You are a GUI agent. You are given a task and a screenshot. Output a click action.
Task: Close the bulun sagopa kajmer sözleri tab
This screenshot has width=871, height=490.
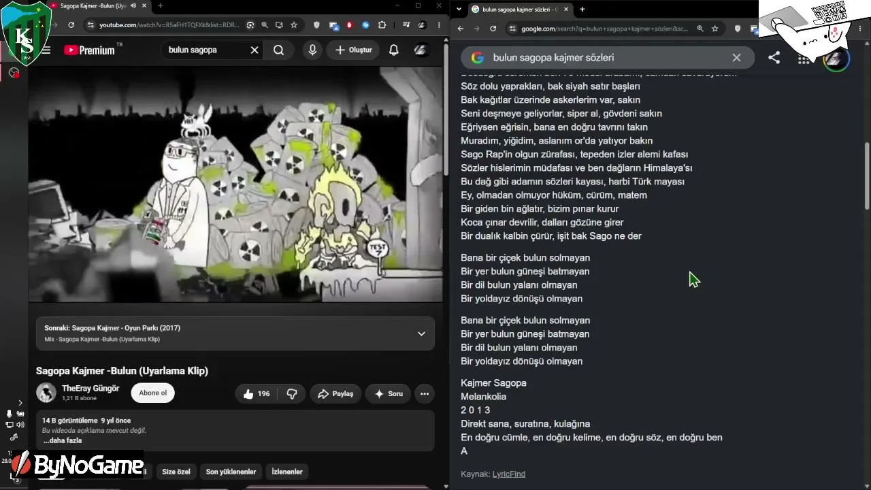565,10
